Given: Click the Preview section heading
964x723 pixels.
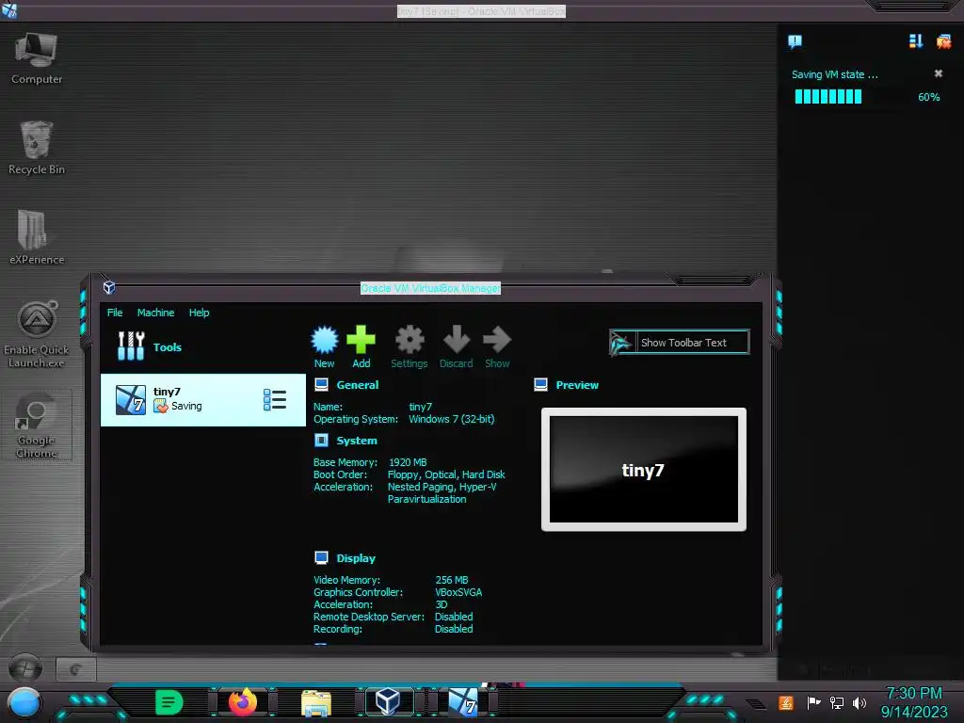Looking at the screenshot, I should 577,385.
